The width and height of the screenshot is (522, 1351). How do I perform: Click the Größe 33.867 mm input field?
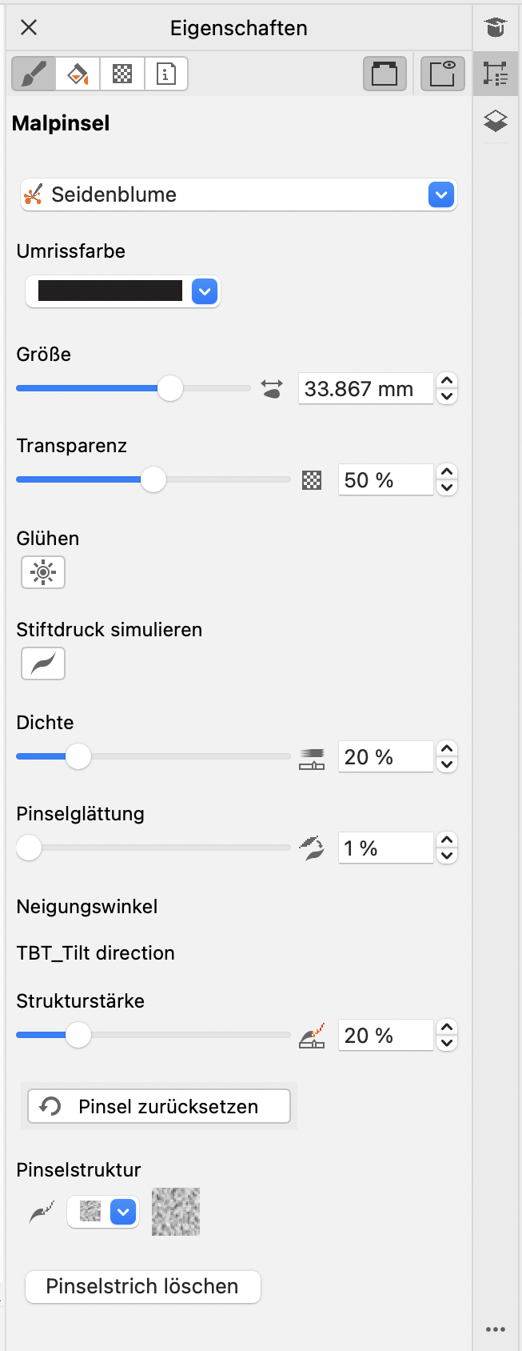tap(365, 389)
